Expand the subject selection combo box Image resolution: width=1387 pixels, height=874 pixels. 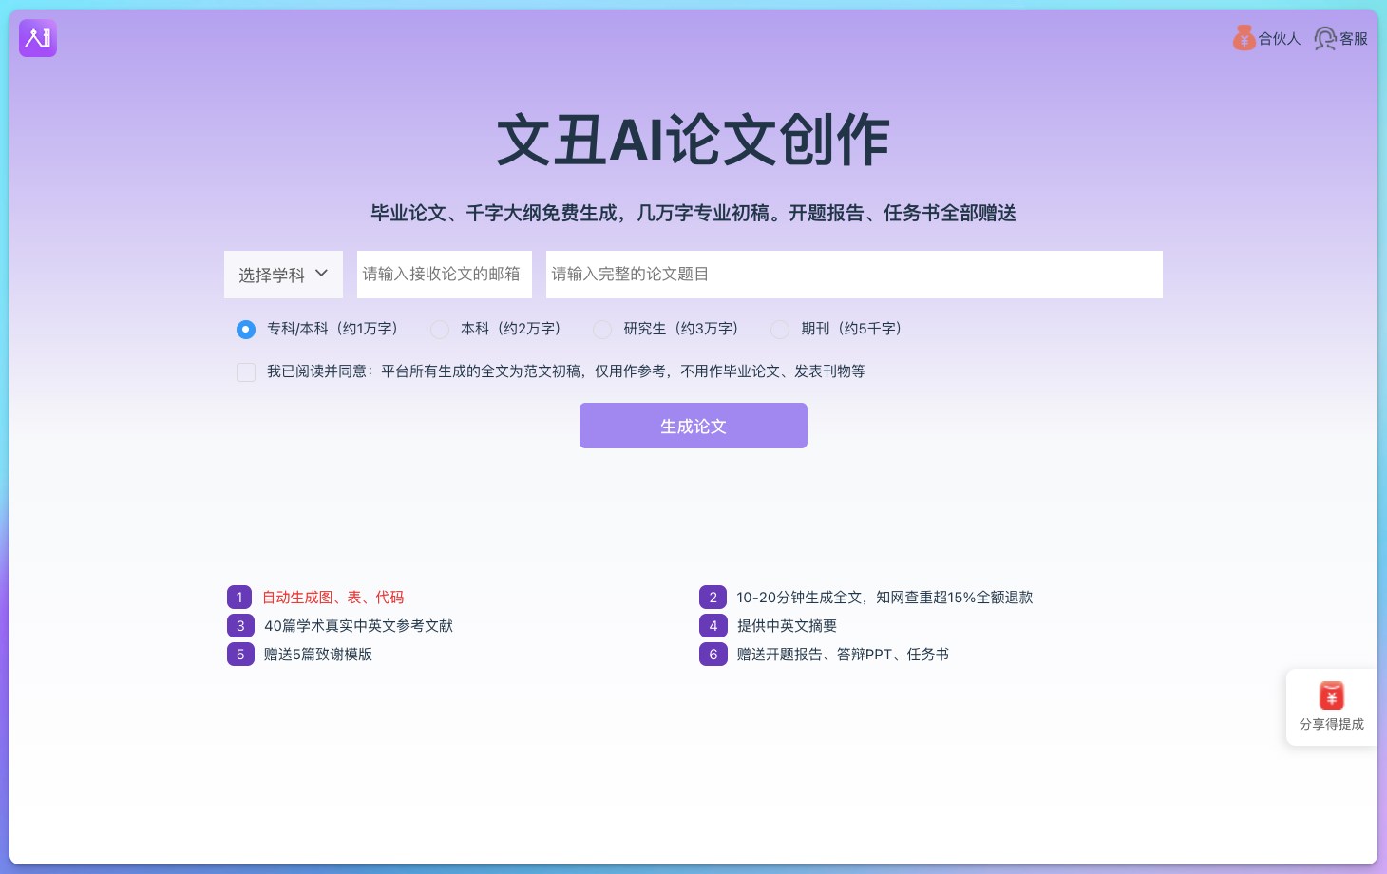283,275
